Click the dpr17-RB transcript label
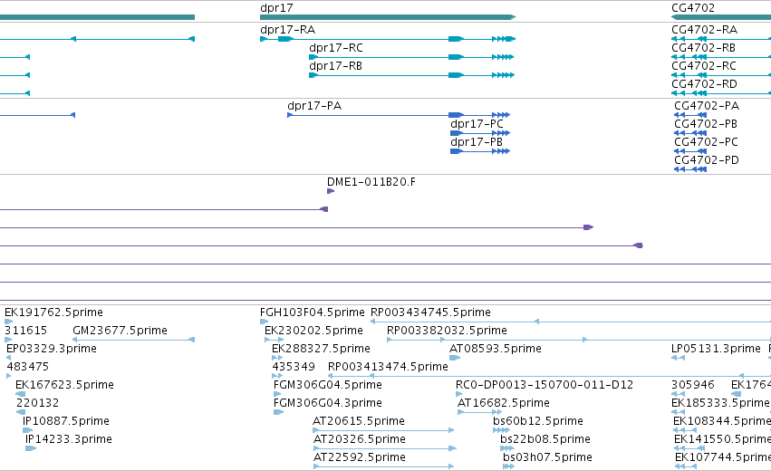 coord(336,66)
